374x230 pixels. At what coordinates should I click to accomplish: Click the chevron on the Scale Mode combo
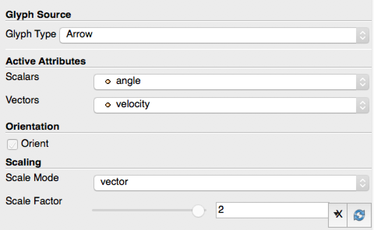(363, 183)
